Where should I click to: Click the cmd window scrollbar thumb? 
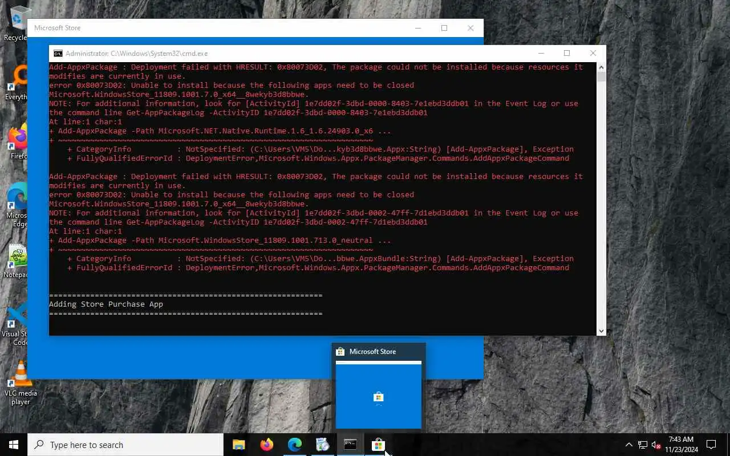(601, 76)
